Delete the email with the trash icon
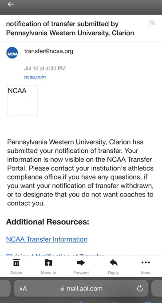 point(16,262)
